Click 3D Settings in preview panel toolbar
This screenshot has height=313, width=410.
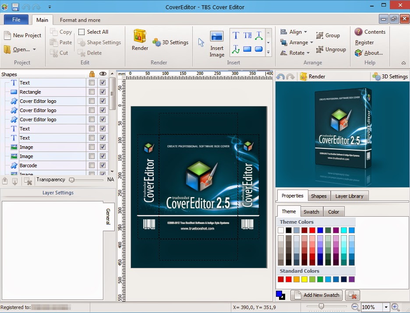pos(390,77)
